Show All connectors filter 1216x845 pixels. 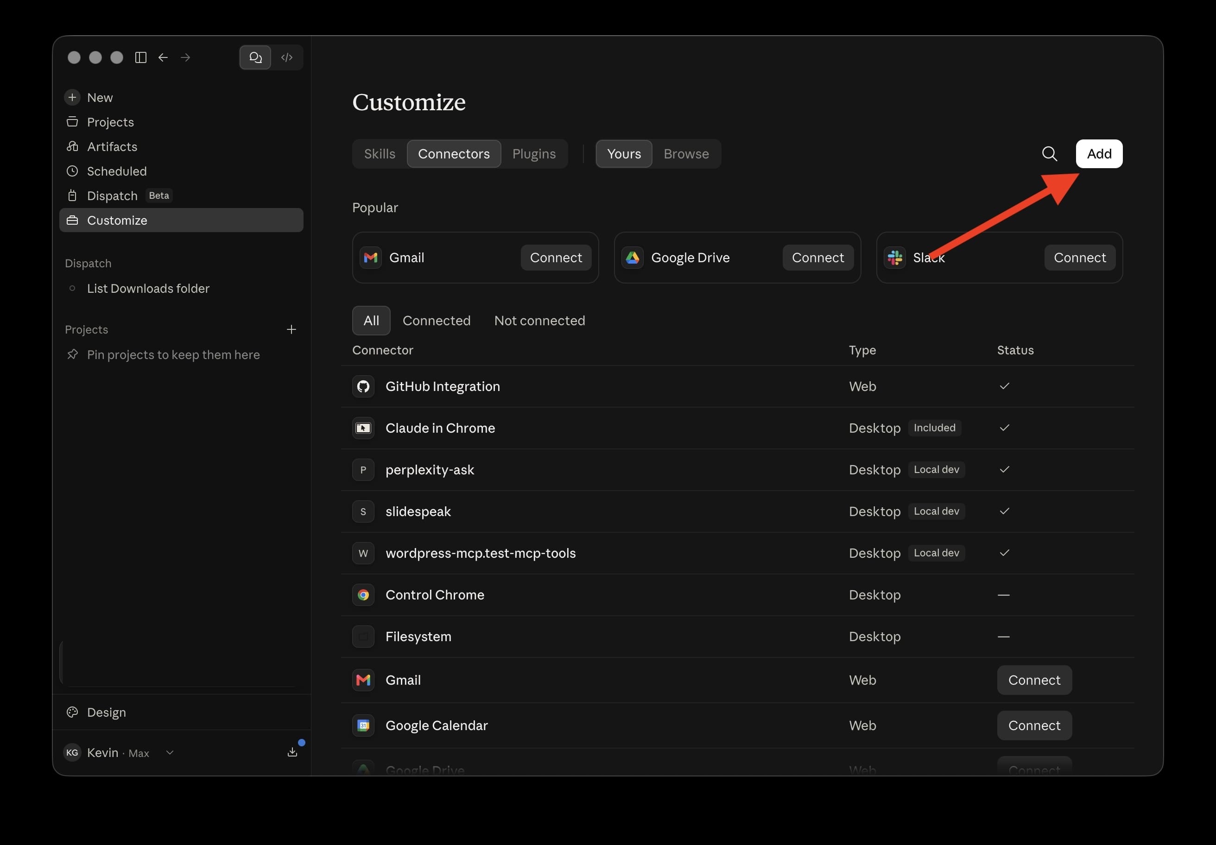[x=371, y=321]
